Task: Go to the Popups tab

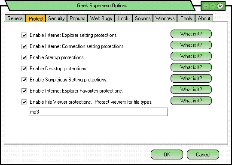Action: [x=77, y=18]
